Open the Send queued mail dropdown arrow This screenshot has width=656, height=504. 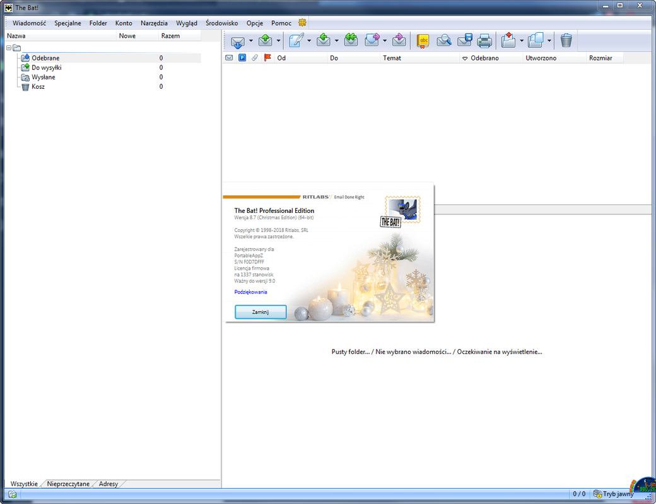(x=278, y=41)
